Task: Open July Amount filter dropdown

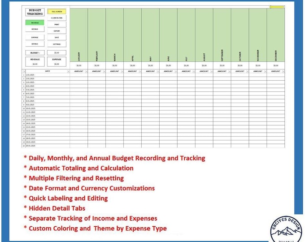Action: tap(194, 72)
